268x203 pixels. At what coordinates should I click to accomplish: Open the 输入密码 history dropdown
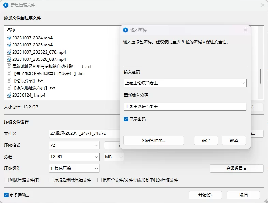click(243, 83)
